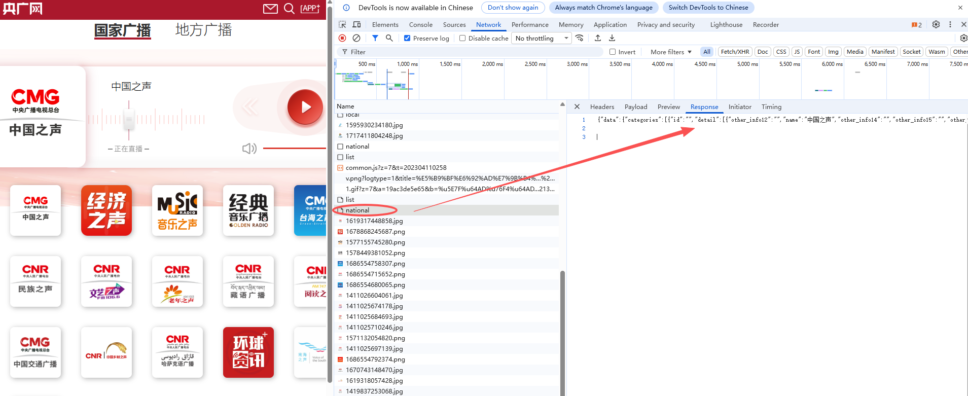Click the Switch DevTools to Chinese button
The width and height of the screenshot is (968, 396).
[708, 8]
